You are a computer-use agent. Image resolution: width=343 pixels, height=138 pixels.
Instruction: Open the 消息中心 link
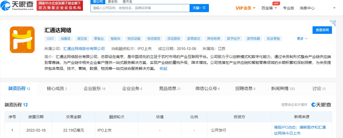307,8
